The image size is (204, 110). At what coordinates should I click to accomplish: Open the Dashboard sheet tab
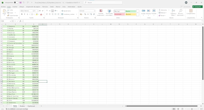[31, 106]
